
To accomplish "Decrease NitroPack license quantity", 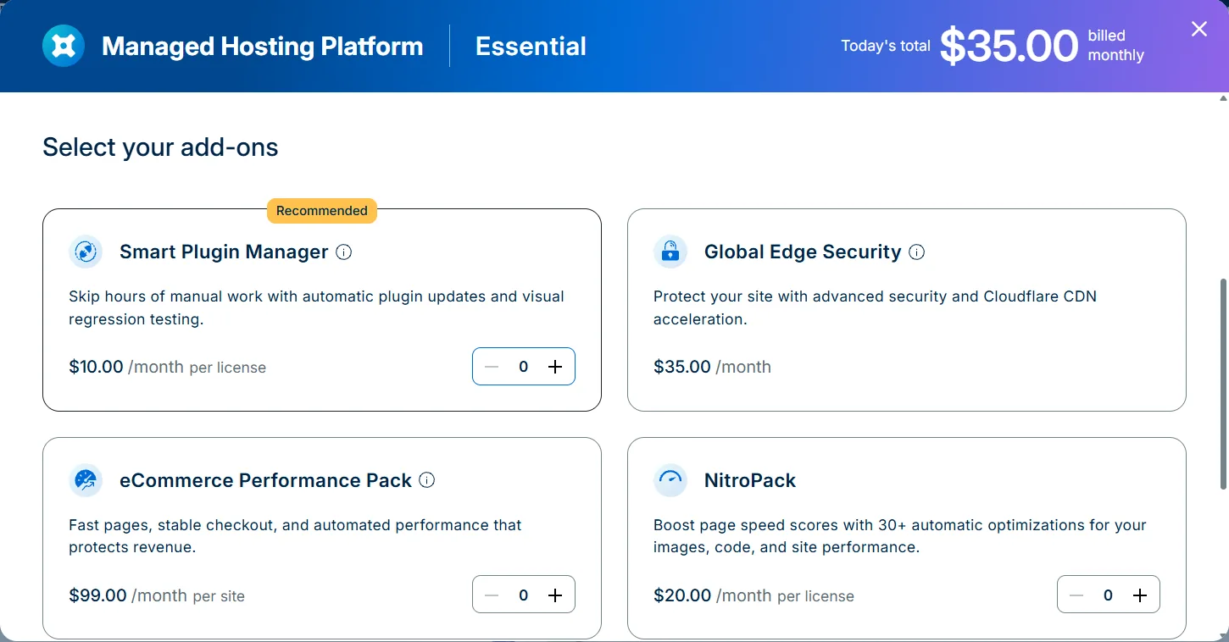I will tap(1076, 595).
